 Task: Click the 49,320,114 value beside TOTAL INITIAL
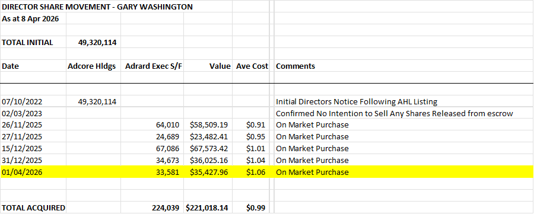[x=97, y=43]
